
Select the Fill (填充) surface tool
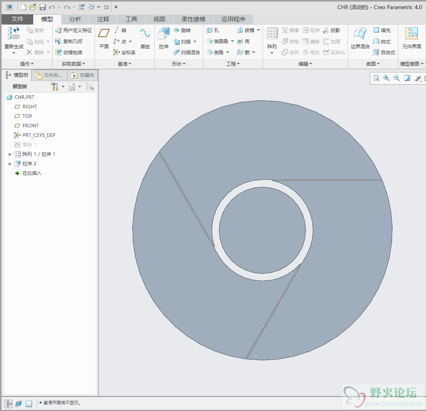[x=382, y=30]
